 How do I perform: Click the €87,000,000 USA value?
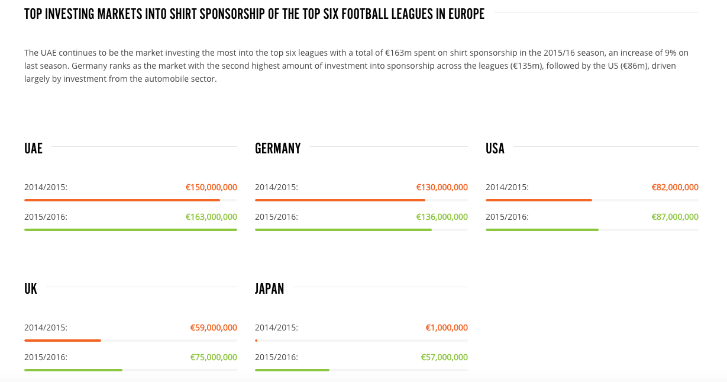pyautogui.click(x=675, y=217)
